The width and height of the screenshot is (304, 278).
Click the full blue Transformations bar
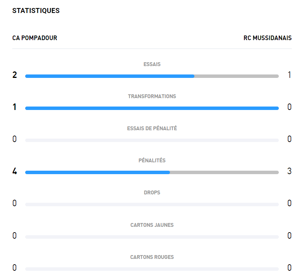[x=152, y=108]
